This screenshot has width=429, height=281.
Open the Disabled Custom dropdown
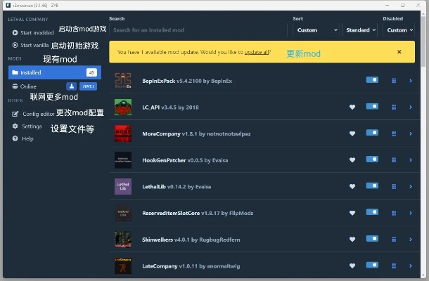(x=399, y=30)
